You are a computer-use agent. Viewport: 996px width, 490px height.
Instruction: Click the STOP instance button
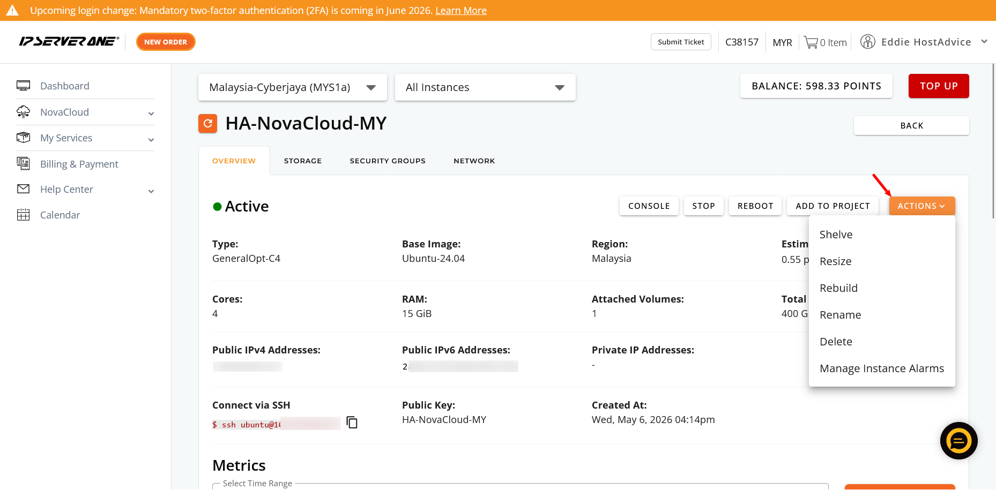703,206
